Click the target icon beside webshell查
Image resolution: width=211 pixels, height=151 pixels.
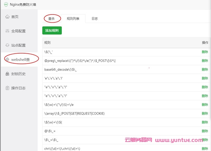tap(8, 59)
